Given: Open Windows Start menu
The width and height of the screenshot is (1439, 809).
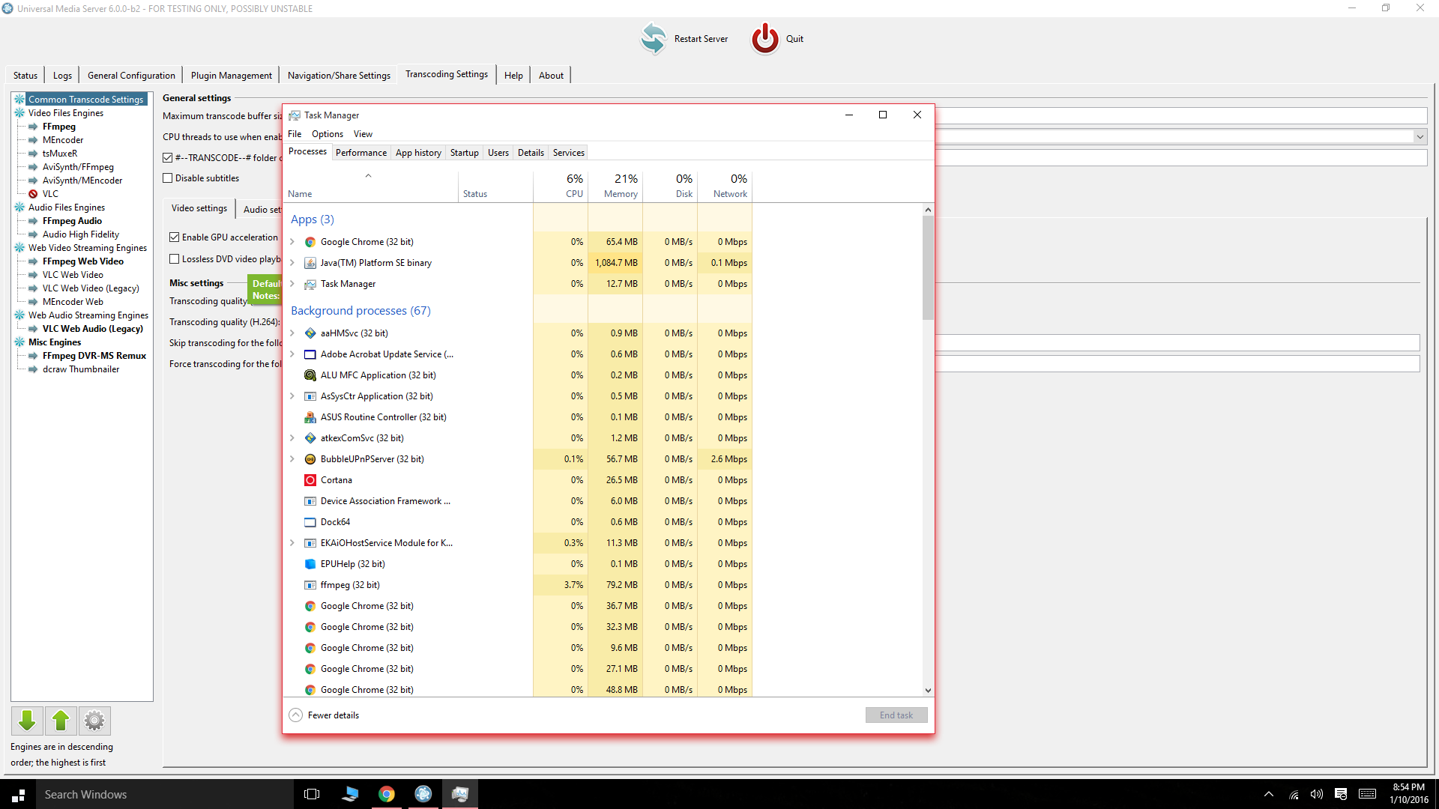Looking at the screenshot, I should pyautogui.click(x=18, y=794).
